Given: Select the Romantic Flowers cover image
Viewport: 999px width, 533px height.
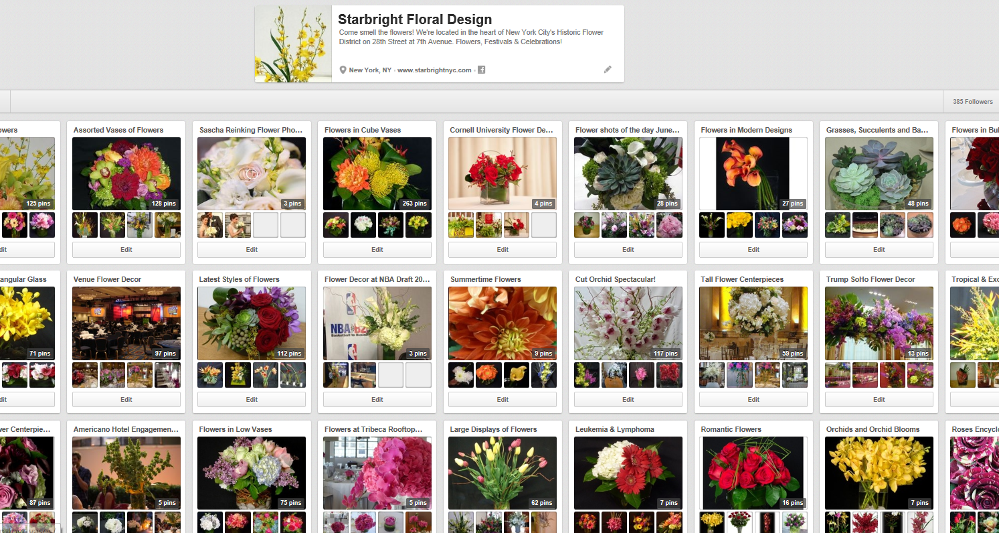Looking at the screenshot, I should pos(753,473).
